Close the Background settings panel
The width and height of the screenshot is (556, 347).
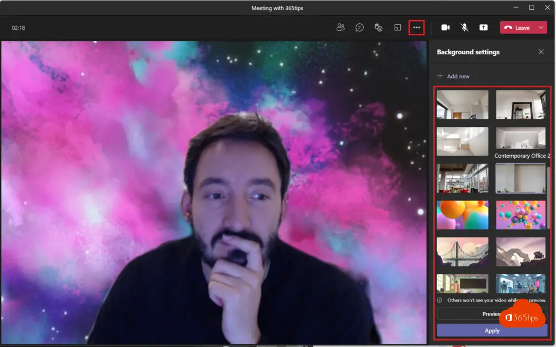click(541, 52)
